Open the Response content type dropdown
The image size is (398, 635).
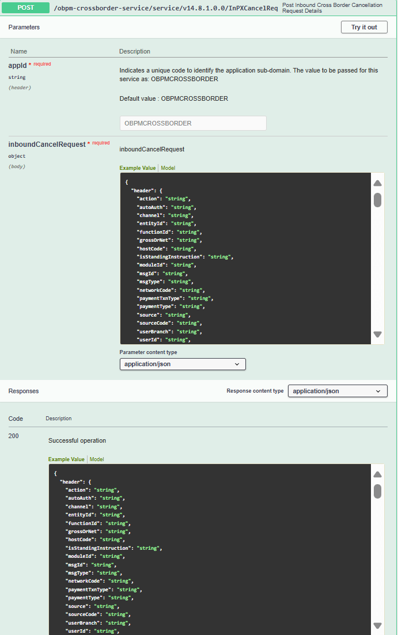[338, 391]
